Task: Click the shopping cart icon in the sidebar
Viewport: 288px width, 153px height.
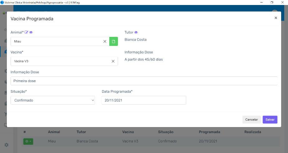Action: coord(6,114)
